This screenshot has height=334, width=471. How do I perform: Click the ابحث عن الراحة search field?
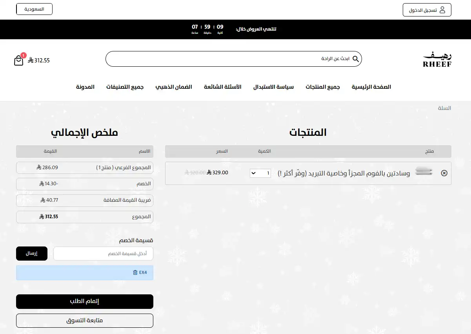233,59
